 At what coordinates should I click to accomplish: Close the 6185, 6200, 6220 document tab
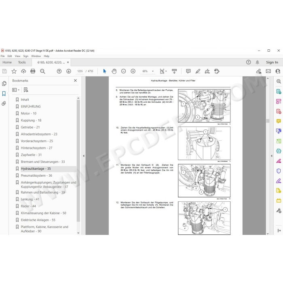pyautogui.click(x=68, y=62)
